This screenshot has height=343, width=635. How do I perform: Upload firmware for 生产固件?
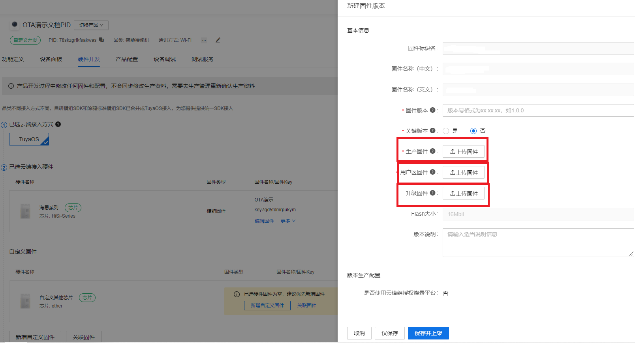464,151
